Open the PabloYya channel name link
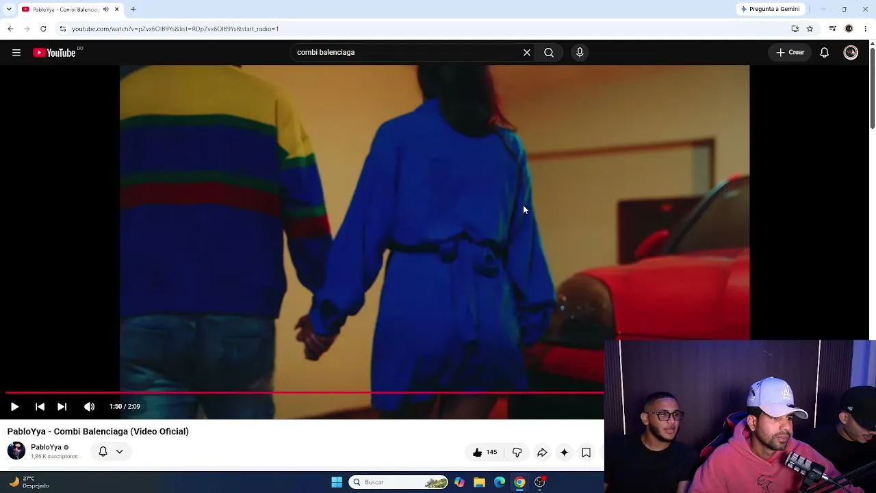Viewport: 876px width, 493px height. pyautogui.click(x=46, y=447)
